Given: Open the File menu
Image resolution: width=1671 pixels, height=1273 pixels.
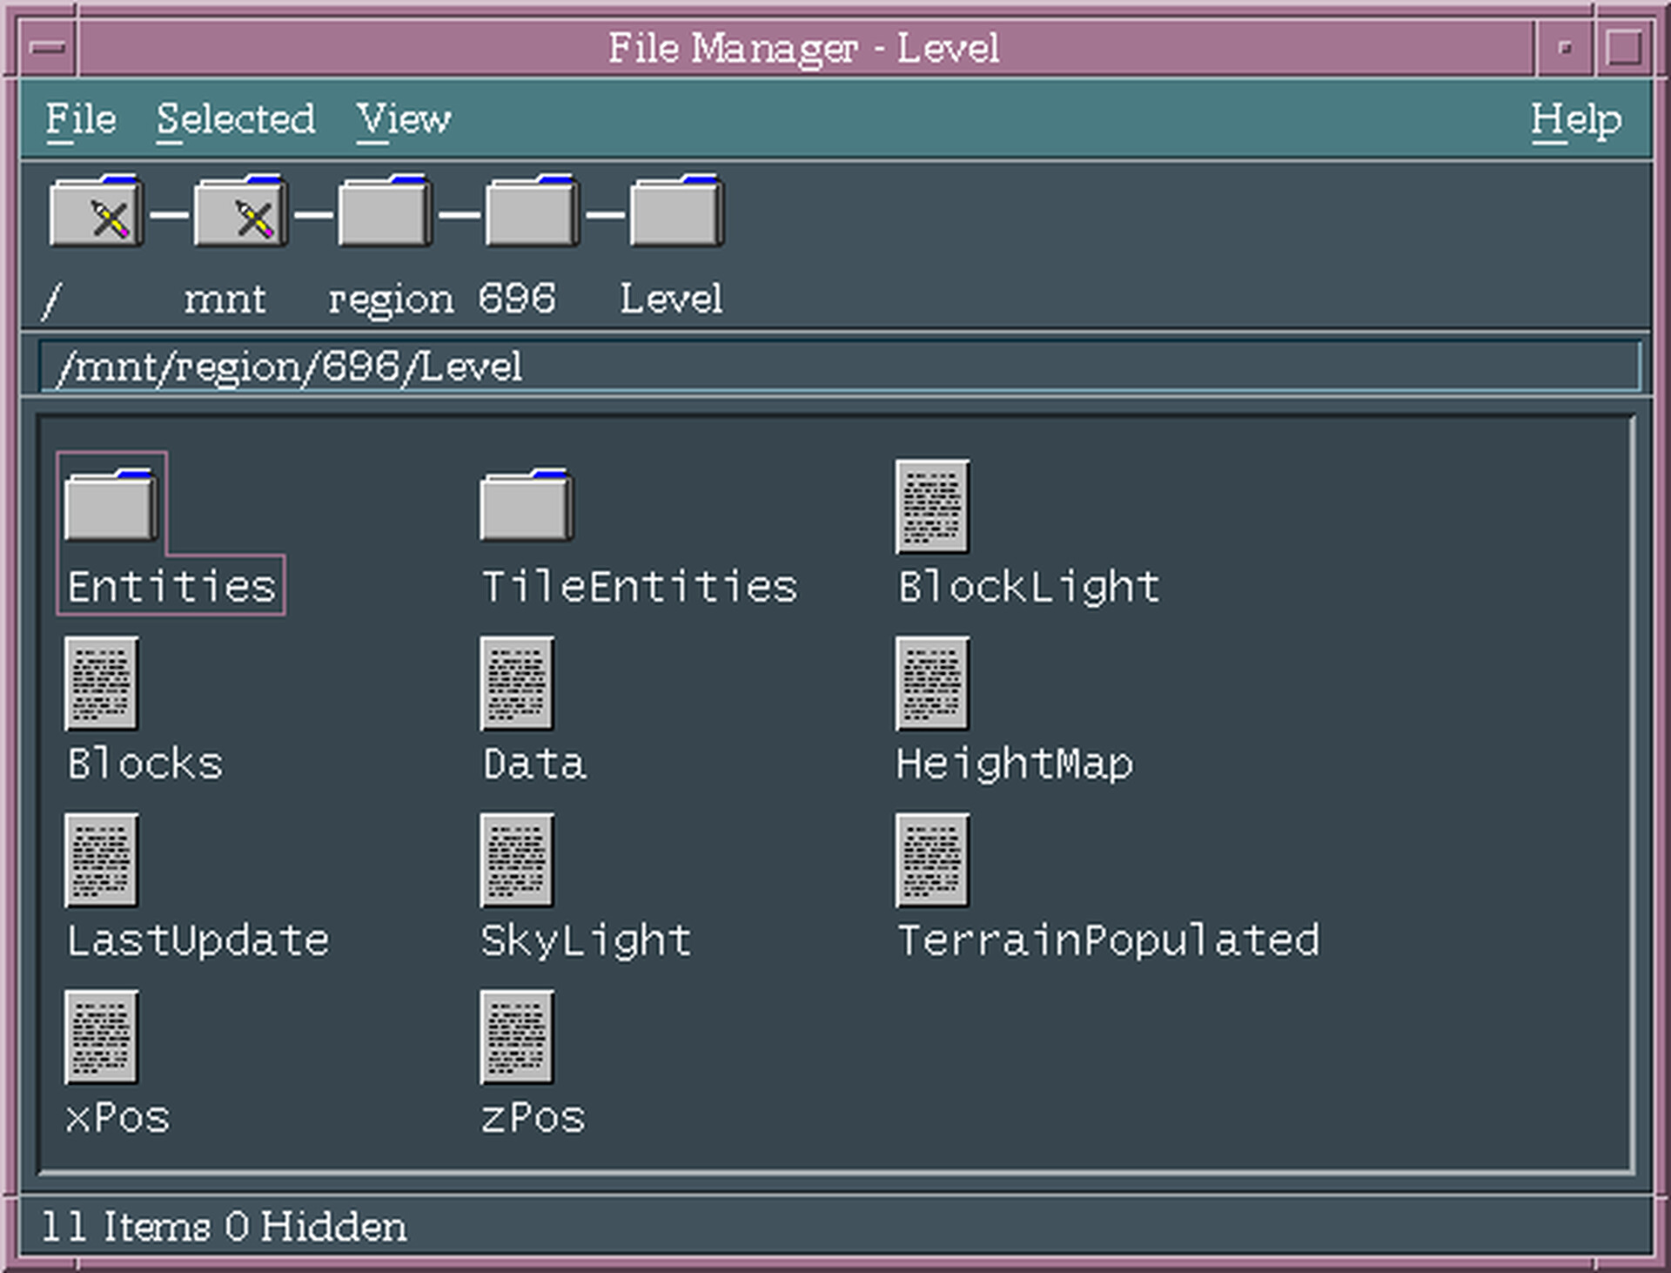Looking at the screenshot, I should [x=81, y=120].
